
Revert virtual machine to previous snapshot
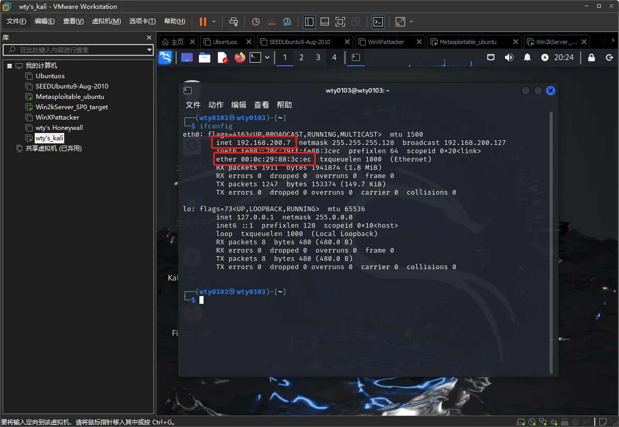271,22
